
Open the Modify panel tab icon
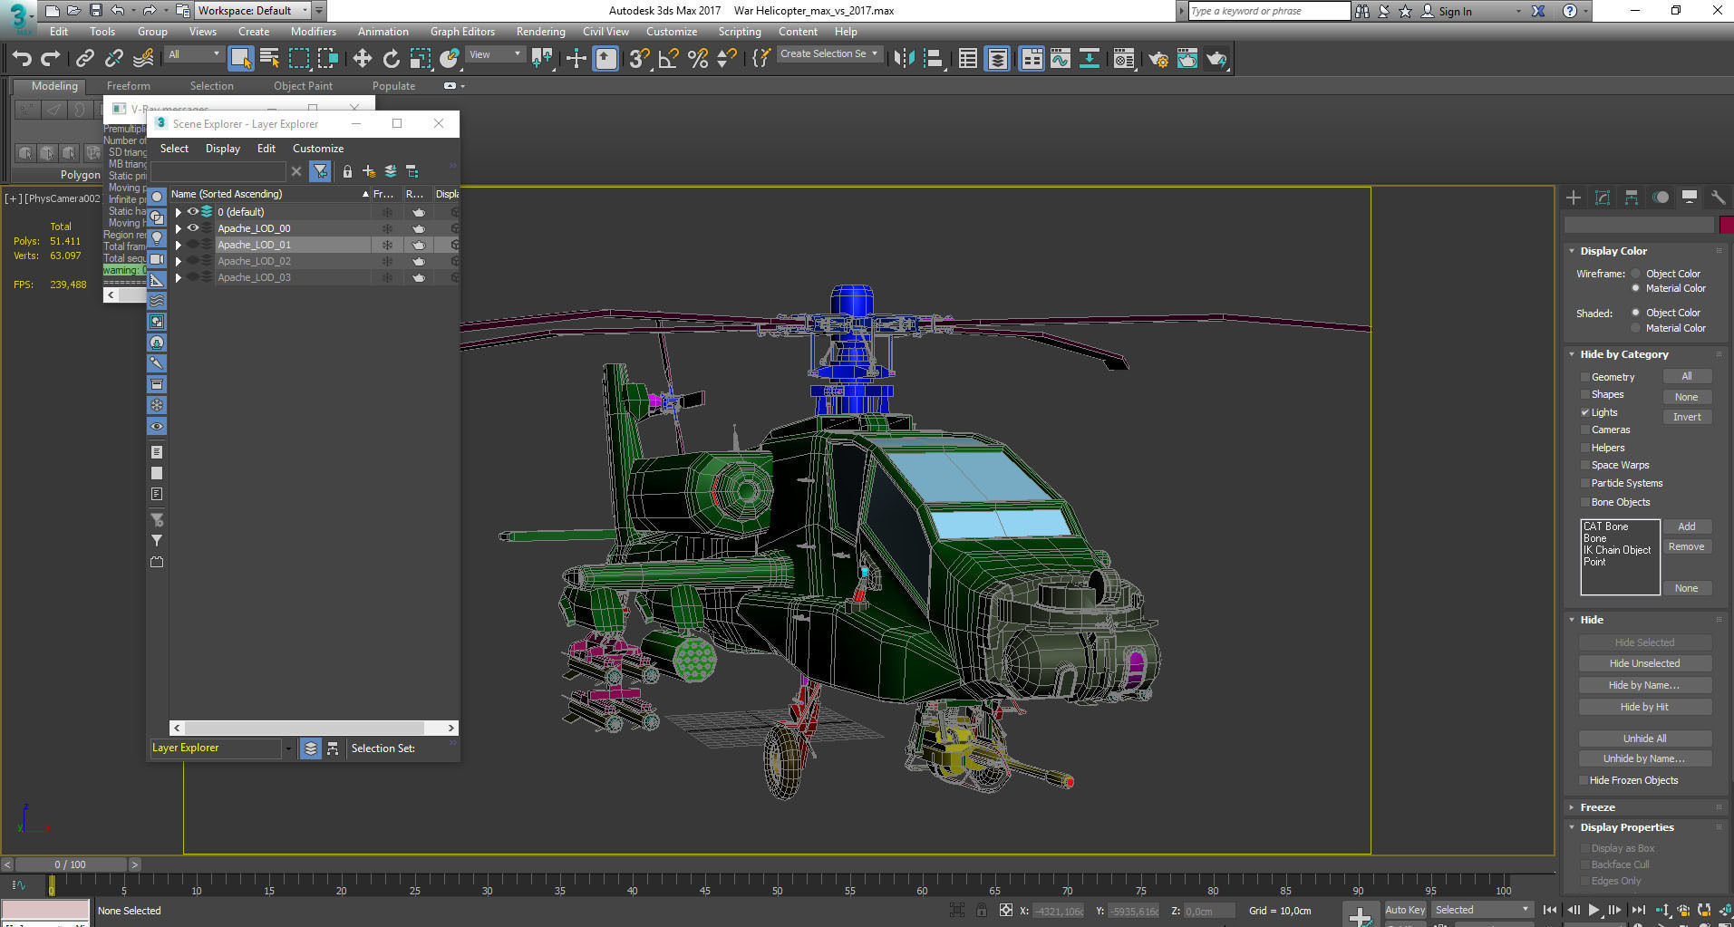[x=1603, y=198]
